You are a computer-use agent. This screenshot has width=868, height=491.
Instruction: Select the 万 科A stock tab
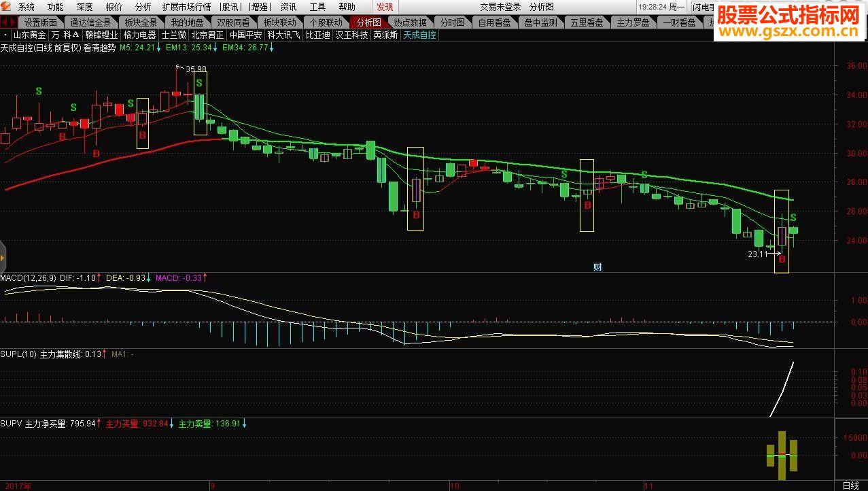[x=65, y=35]
